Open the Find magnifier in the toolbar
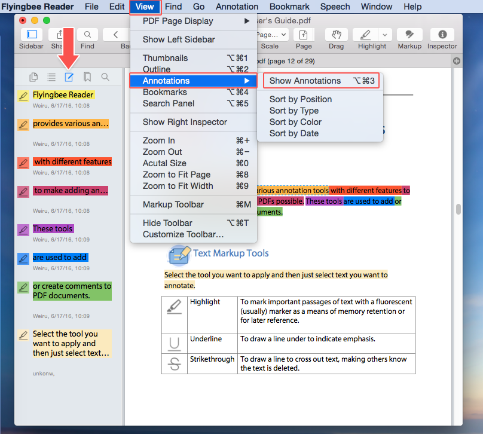The width and height of the screenshot is (483, 434). click(87, 35)
